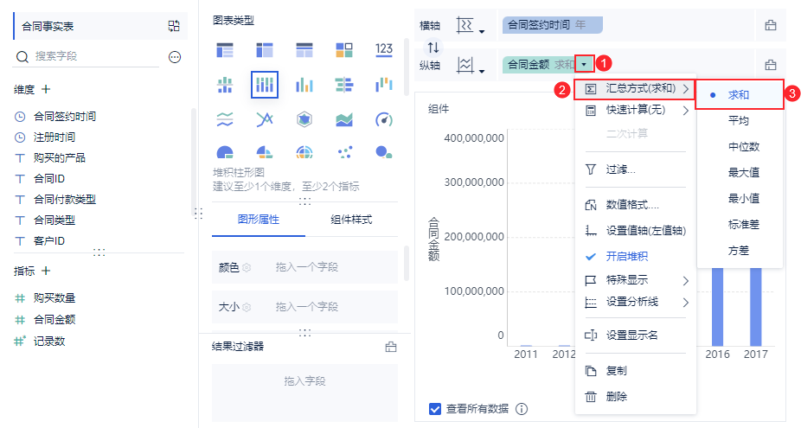Screen dimensions: 801x428
Task: Click the switch-table icon beside 合同事实表
Action: 174,26
